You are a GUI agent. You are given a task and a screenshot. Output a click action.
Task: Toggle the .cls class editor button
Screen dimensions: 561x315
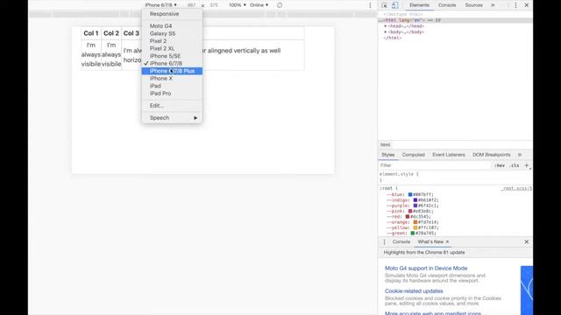(x=515, y=165)
